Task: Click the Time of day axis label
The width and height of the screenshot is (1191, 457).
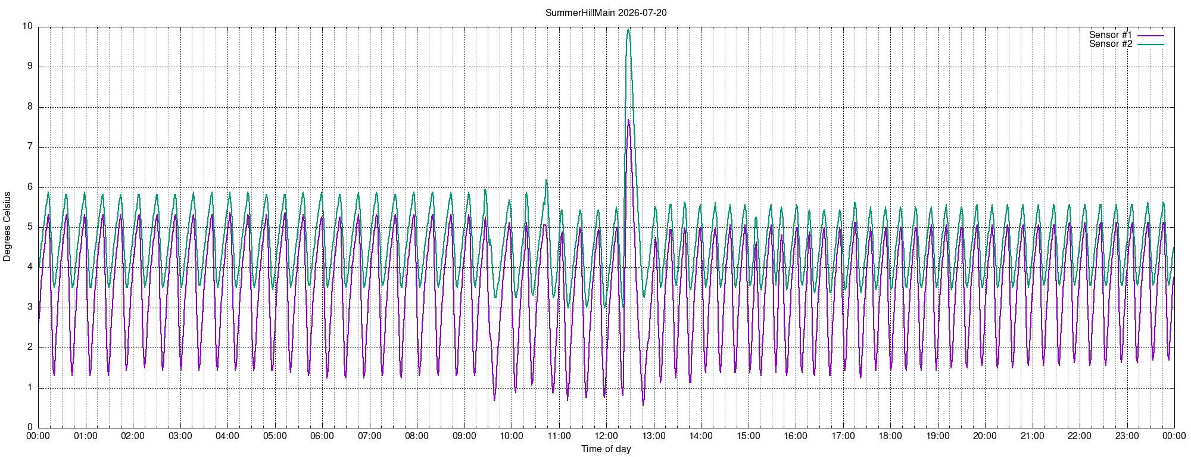Action: coord(606,449)
